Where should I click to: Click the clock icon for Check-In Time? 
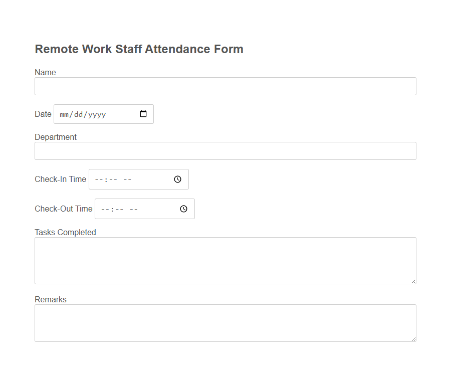click(177, 179)
